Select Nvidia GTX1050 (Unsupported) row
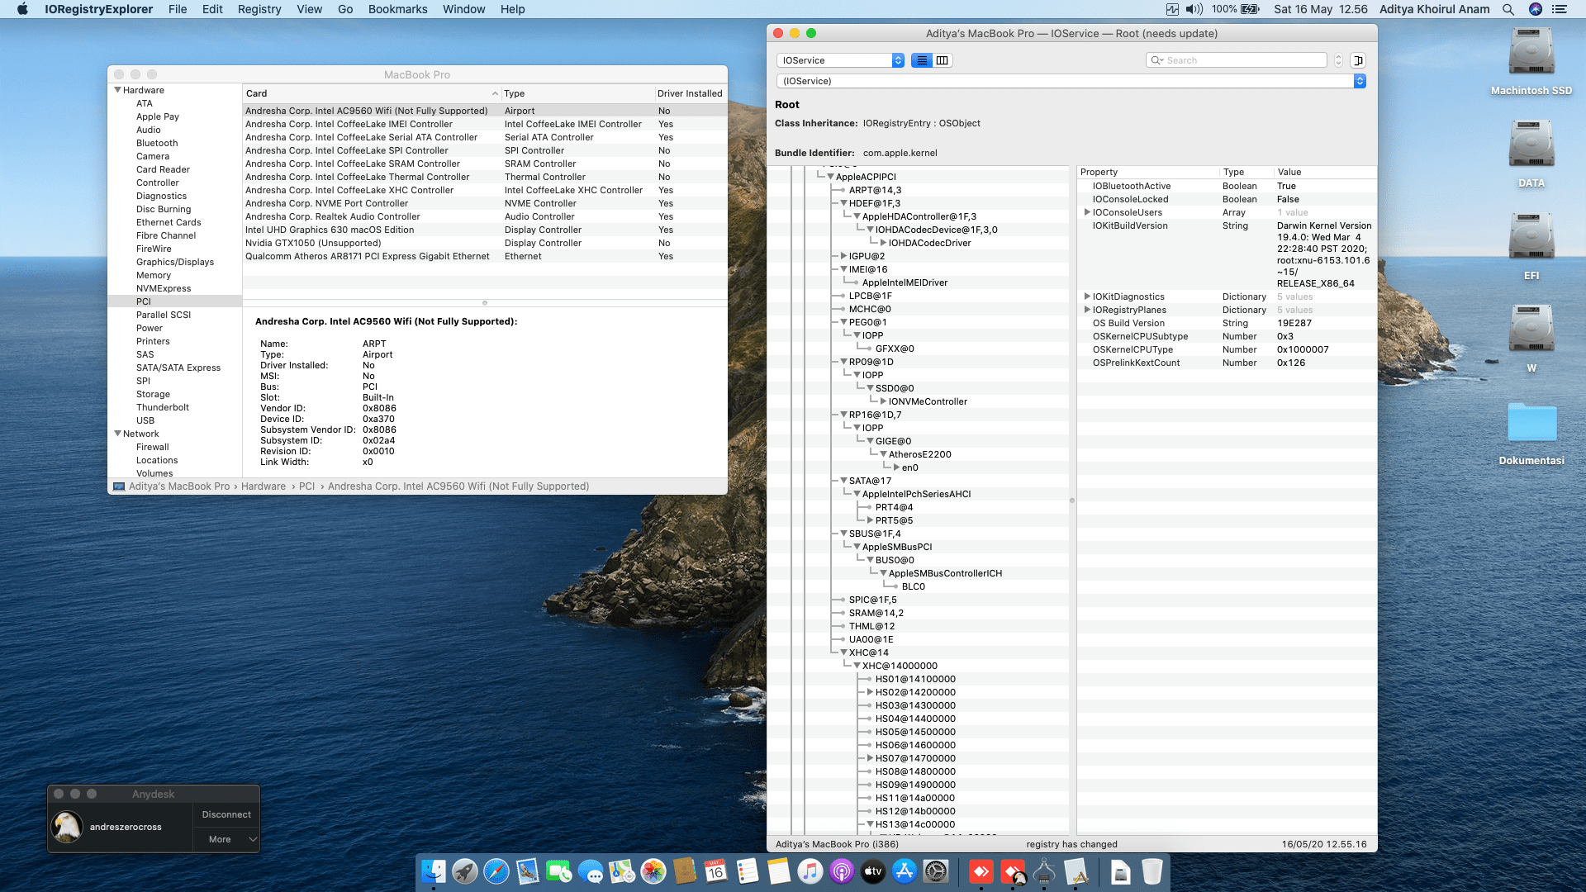This screenshot has height=892, width=1586. coord(485,243)
